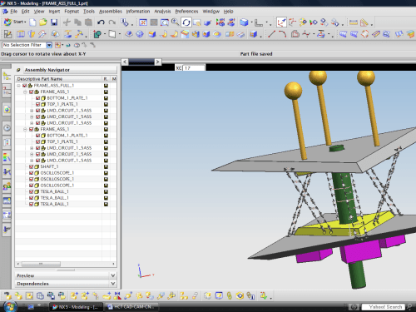
Task: Click the New document icon
Action: coord(32,22)
